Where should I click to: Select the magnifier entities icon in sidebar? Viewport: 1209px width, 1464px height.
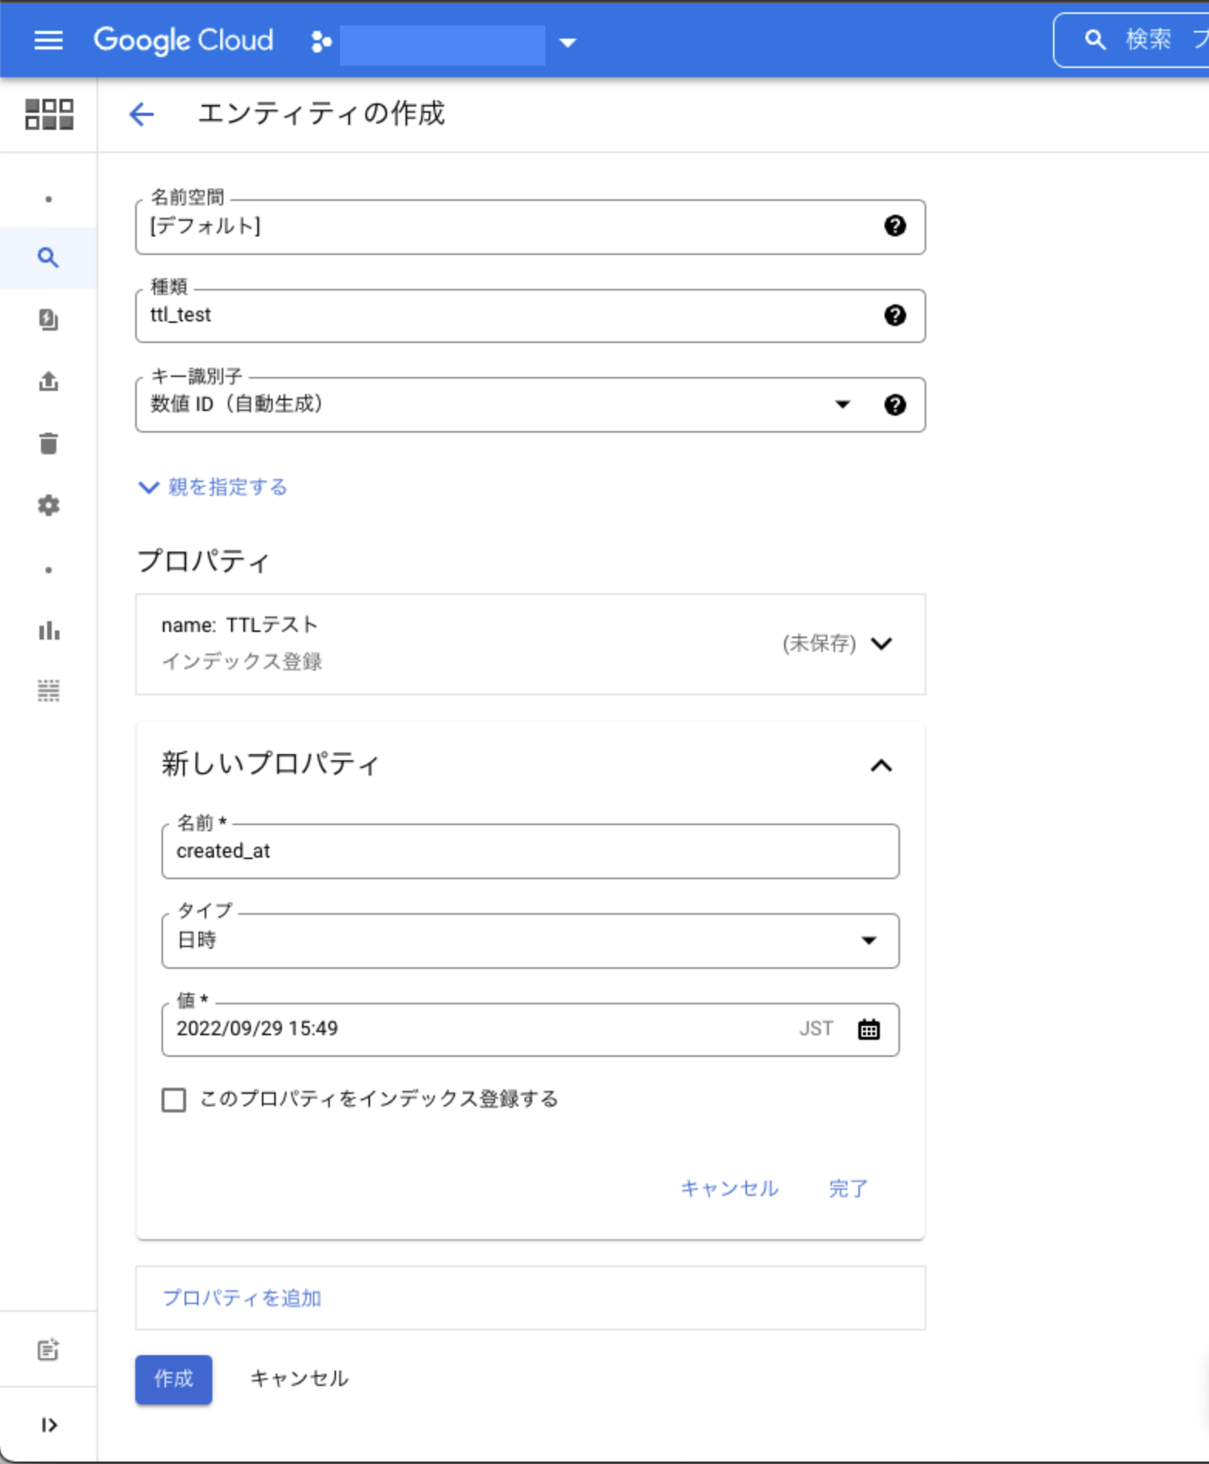(x=48, y=257)
